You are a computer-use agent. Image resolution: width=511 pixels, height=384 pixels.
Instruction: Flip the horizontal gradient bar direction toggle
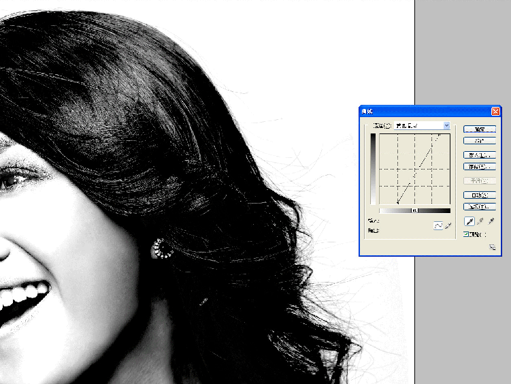(x=414, y=210)
